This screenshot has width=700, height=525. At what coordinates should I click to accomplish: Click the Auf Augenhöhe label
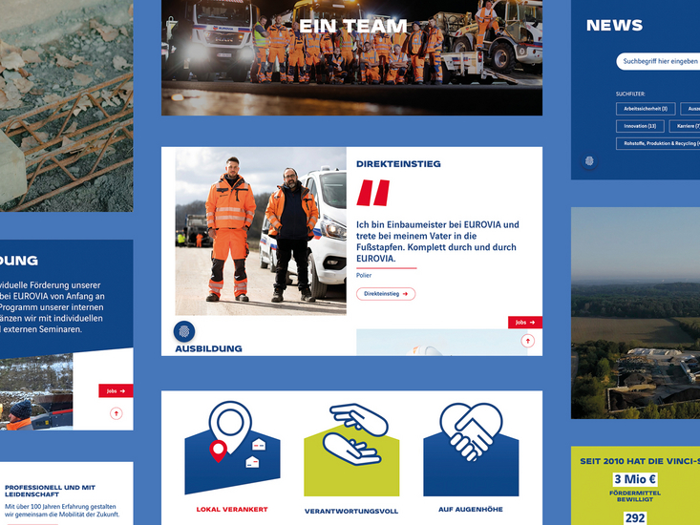(x=470, y=510)
